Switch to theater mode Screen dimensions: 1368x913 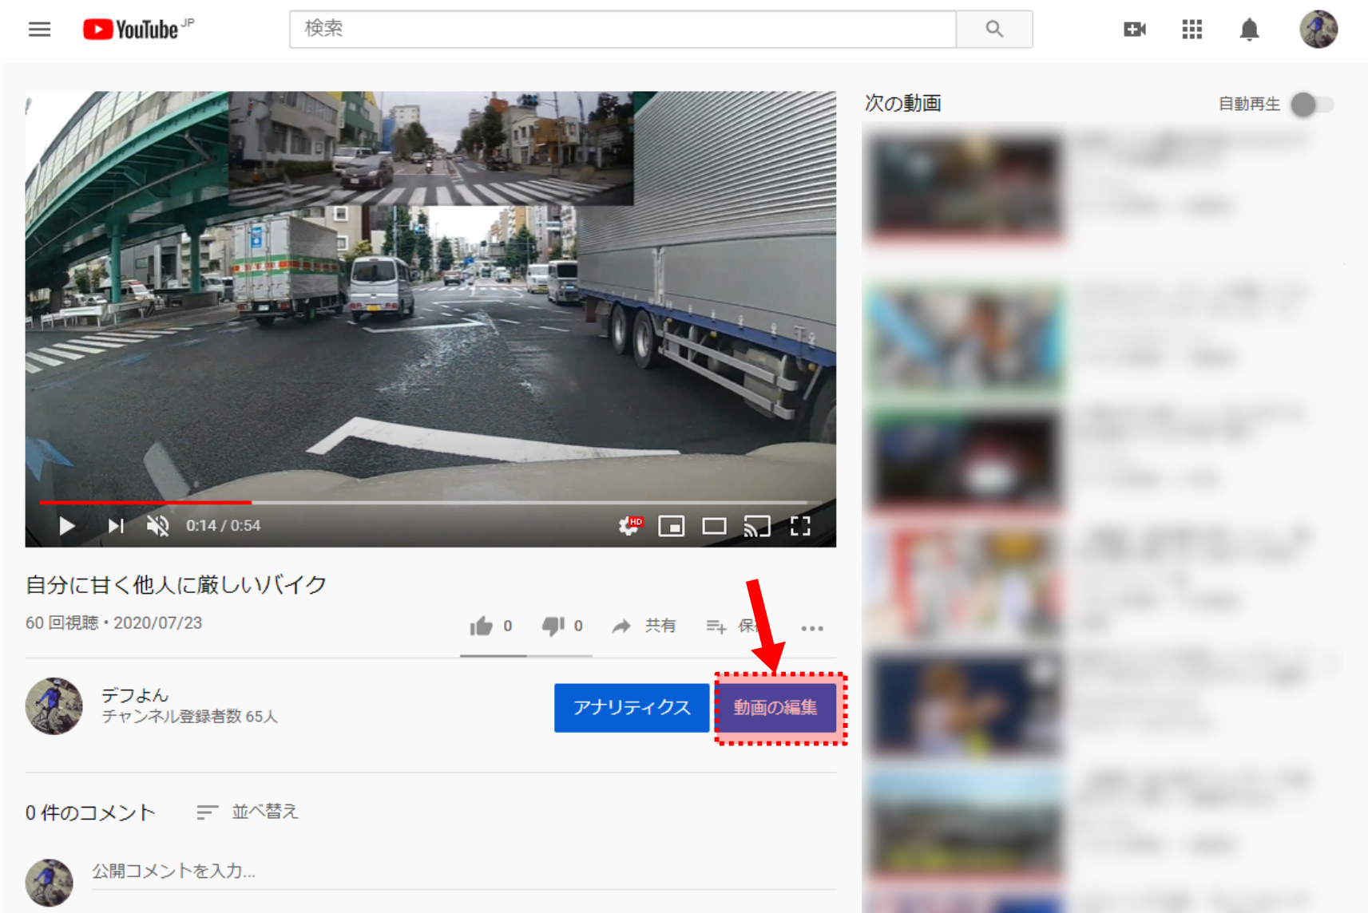tap(714, 526)
